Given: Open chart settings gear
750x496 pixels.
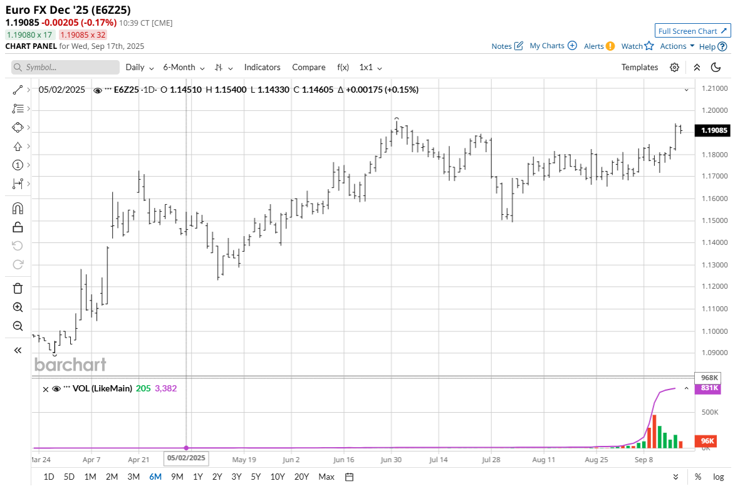Looking at the screenshot, I should (674, 68).
